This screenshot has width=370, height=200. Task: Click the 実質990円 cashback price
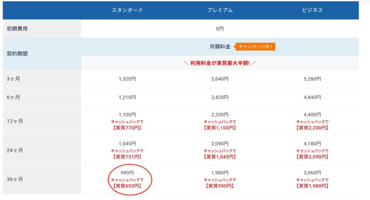point(220,186)
